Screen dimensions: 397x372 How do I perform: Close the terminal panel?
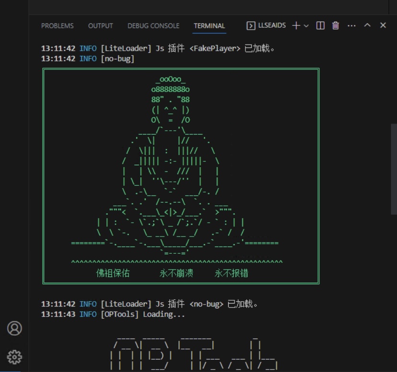[x=383, y=25]
